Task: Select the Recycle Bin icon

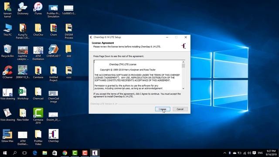Action: [7, 51]
